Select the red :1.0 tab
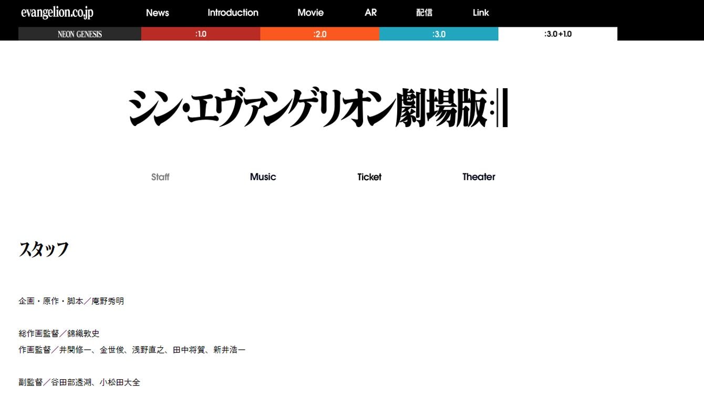 coord(201,34)
